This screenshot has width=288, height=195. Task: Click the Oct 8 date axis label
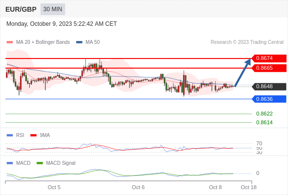click(215, 187)
